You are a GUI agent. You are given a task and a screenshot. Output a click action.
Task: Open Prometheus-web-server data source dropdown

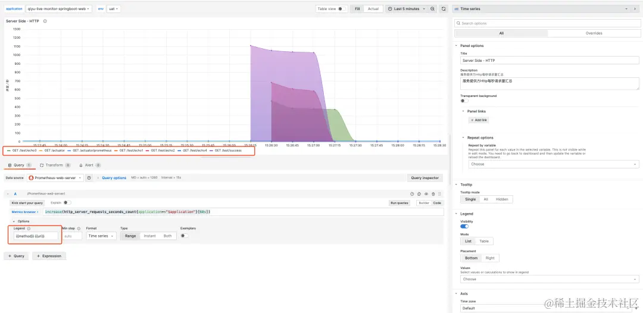point(55,178)
